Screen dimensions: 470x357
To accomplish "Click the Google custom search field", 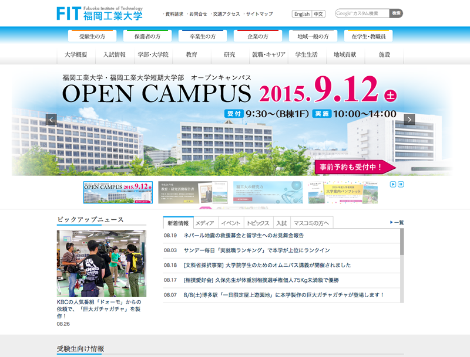I will [362, 13].
